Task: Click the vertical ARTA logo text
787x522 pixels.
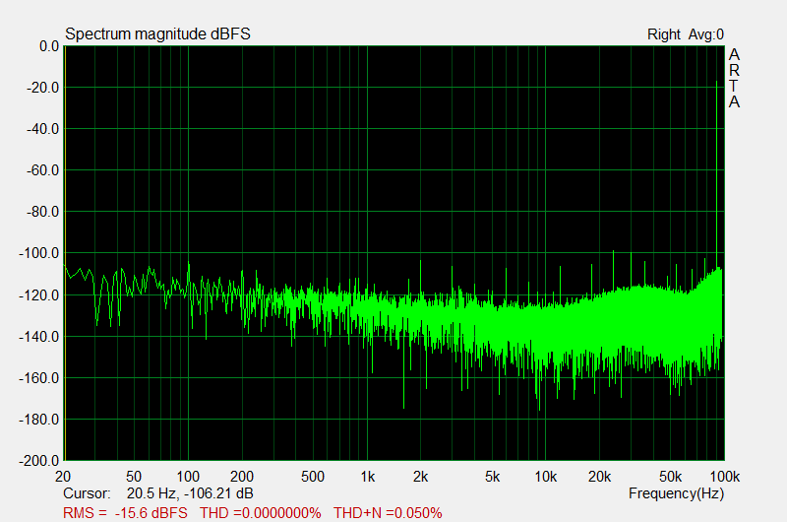Action: 734,78
